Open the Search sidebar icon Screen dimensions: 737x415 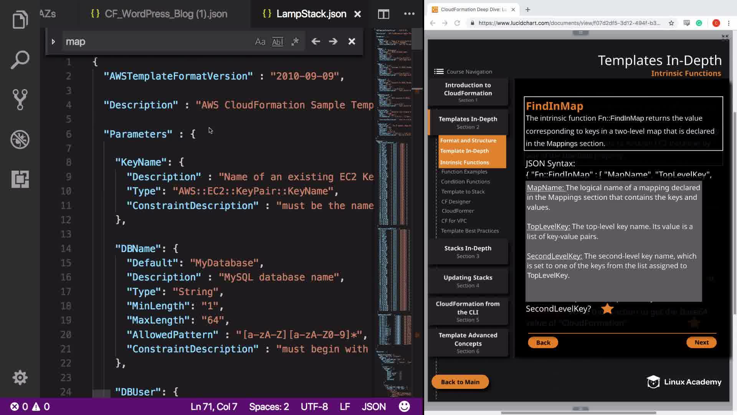20,60
